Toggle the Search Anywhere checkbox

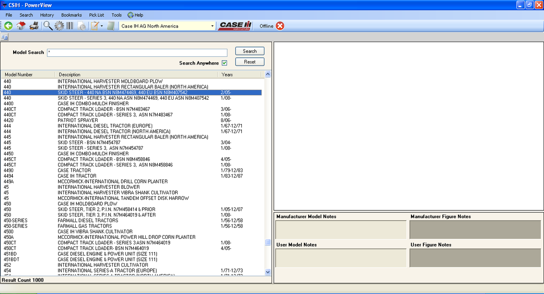[x=224, y=63]
